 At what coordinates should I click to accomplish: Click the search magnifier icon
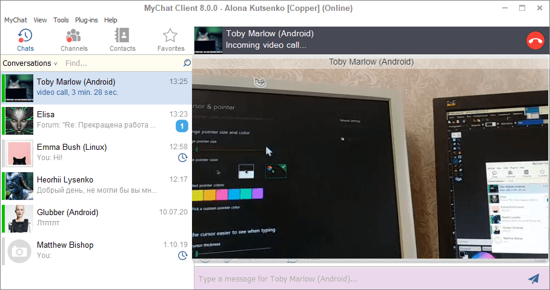(187, 63)
